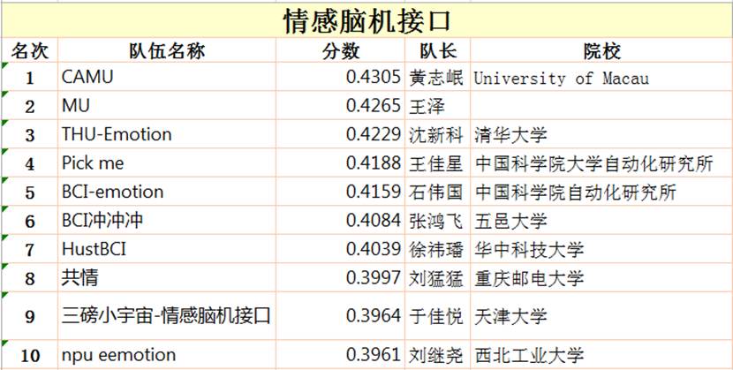This screenshot has height=370, width=733.
Task: Click the rank 10 cell
Action: pyautogui.click(x=29, y=355)
